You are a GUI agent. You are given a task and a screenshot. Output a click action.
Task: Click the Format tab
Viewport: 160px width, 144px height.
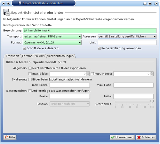click(27, 56)
